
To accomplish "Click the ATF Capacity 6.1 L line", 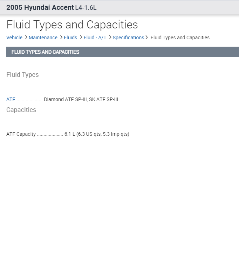I will [68, 134].
